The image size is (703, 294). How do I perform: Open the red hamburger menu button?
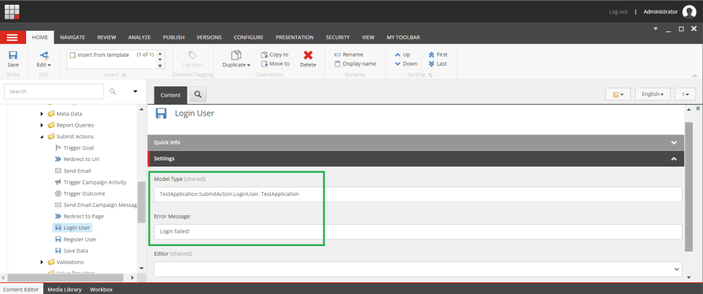coord(12,37)
